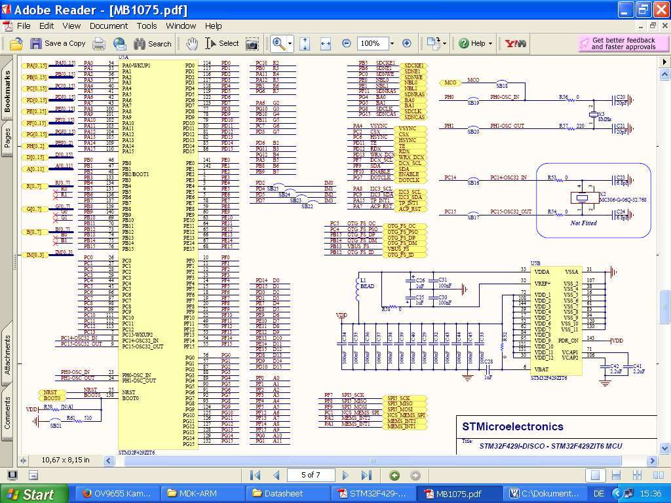This screenshot has width=671, height=503.
Task: Click the vertical scrollbar down arrow
Action: click(664, 448)
